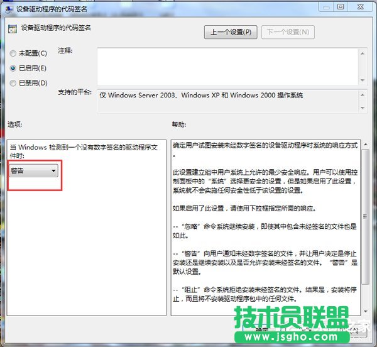The height and width of the screenshot is (347, 377).
Task: Click the help panel scroll up arrow
Action: point(366,145)
